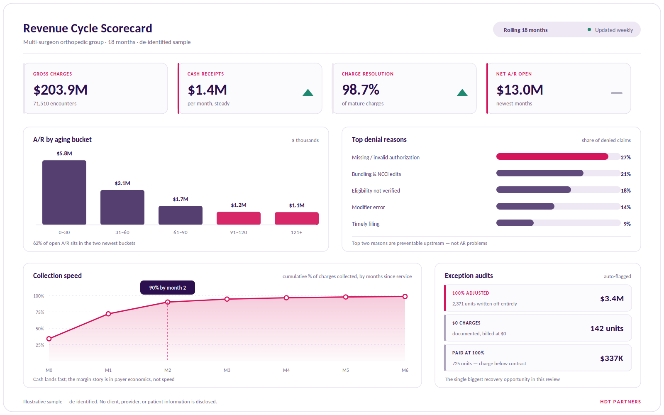
Task: Click the M4 data point on collection curve
Action: (286, 298)
